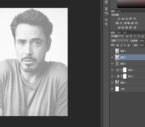Screen dimensions: 145x127
Task: Show hidden layer 图层 3
Action: [x=112, y=51]
